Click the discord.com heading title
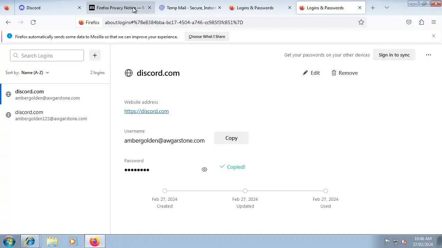 coord(158,73)
